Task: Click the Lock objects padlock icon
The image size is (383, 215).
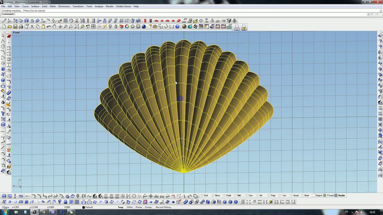Action: click(116, 27)
